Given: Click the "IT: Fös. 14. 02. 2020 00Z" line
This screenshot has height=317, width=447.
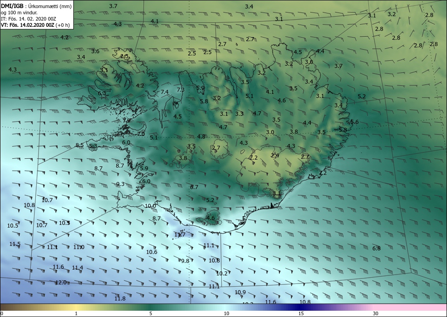Looking at the screenshot, I should tap(29, 19).
